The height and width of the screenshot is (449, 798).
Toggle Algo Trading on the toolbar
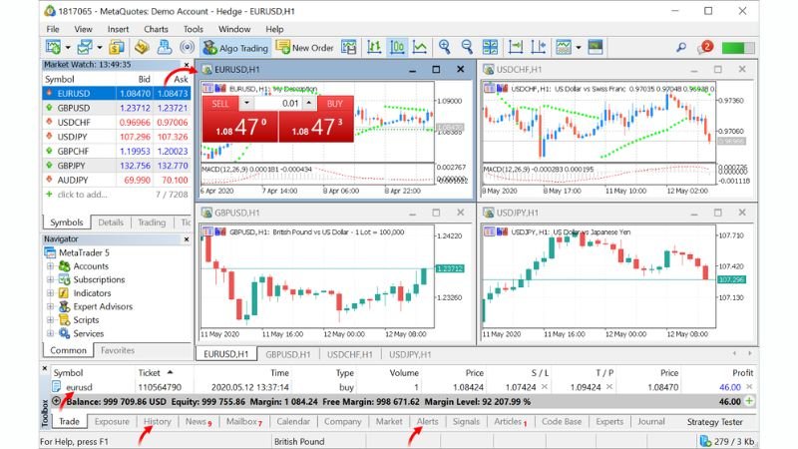click(x=235, y=47)
